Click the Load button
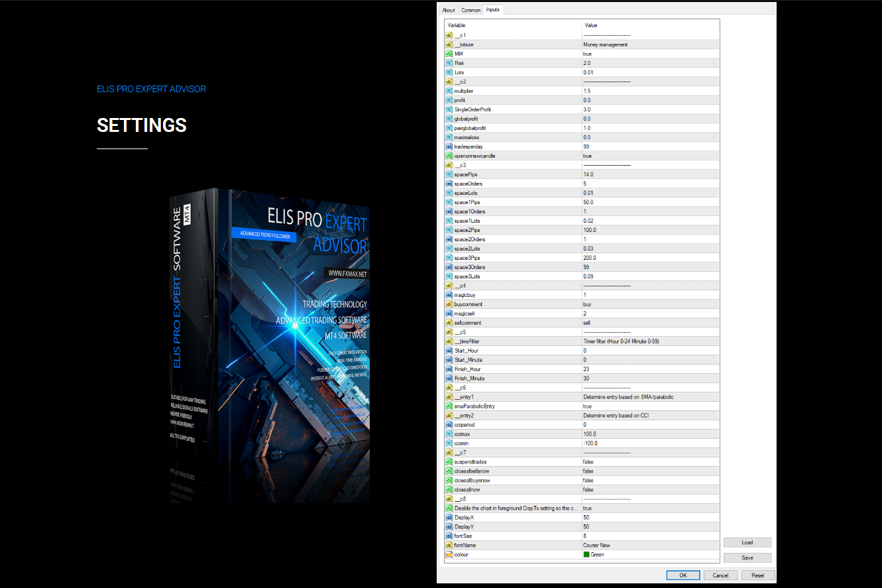The image size is (882, 588). pos(747,542)
